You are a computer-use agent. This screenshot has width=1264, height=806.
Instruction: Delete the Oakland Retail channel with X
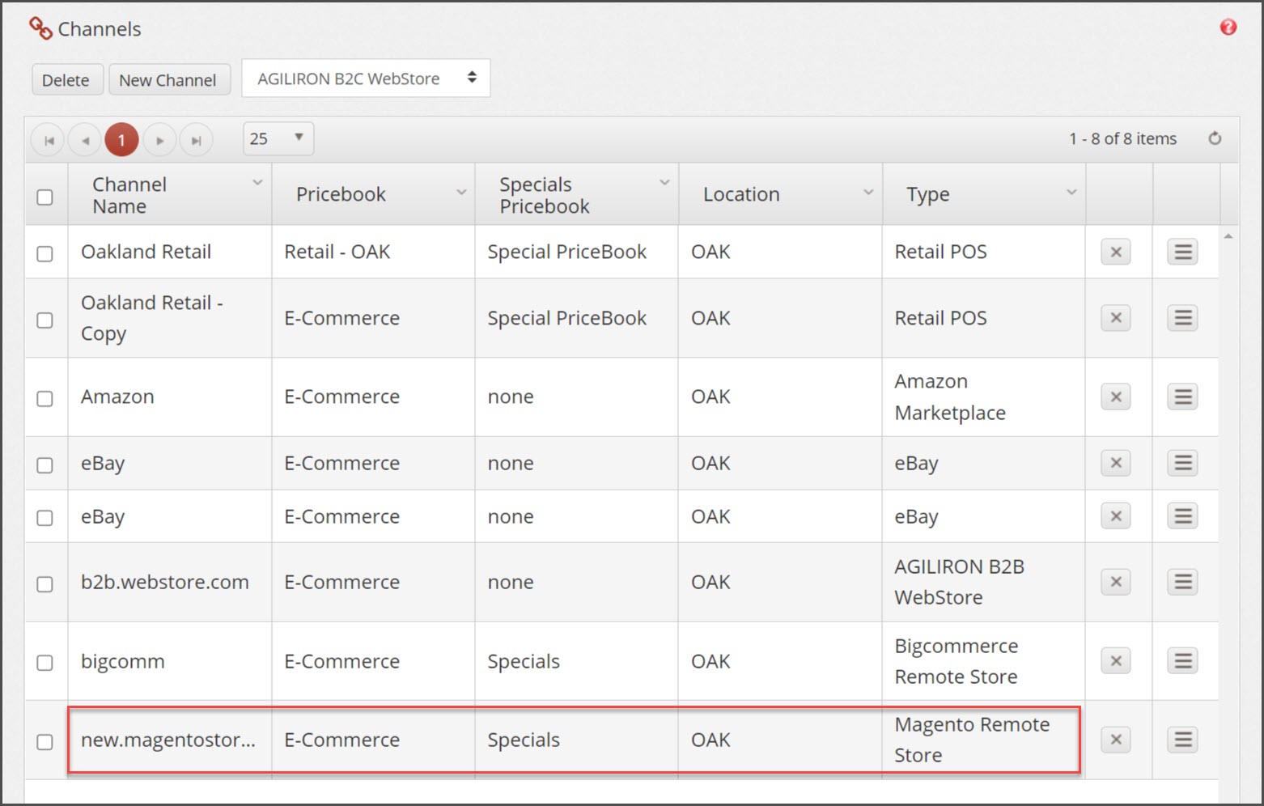coord(1116,252)
